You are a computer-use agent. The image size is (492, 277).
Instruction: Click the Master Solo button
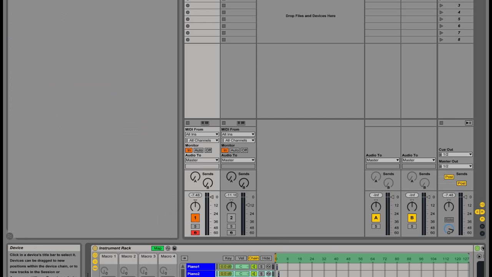pyautogui.click(x=449, y=220)
